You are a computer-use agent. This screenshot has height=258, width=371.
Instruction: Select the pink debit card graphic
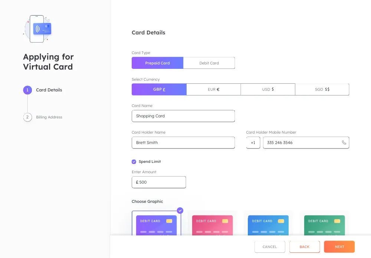click(x=213, y=225)
